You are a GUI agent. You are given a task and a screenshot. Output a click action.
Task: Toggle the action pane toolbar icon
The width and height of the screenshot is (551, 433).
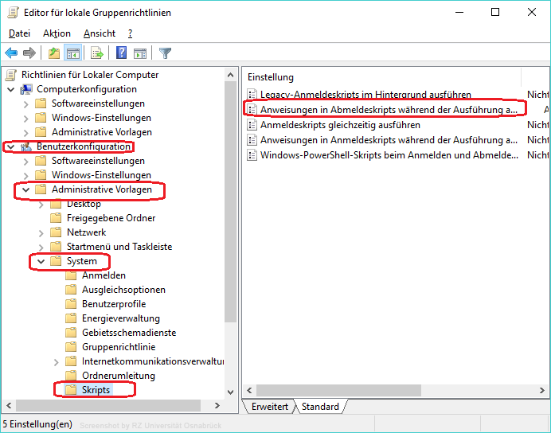point(140,53)
